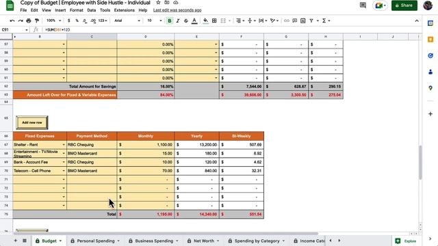Open Keep in side panel
Image resolution: width=438 pixels, height=246 pixels.
(430, 40)
